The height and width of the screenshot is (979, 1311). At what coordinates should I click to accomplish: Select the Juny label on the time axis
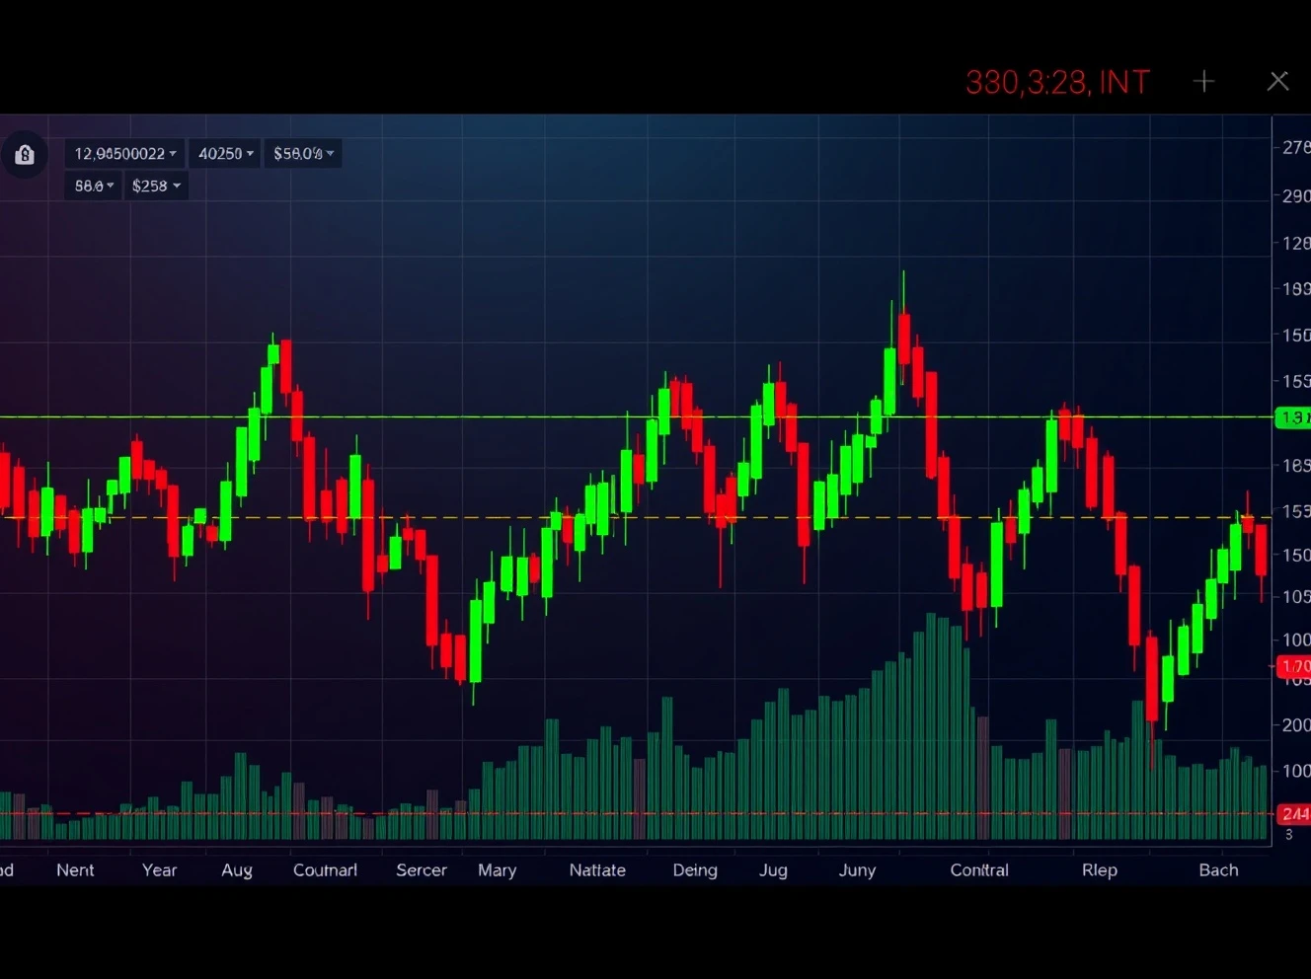tap(857, 870)
